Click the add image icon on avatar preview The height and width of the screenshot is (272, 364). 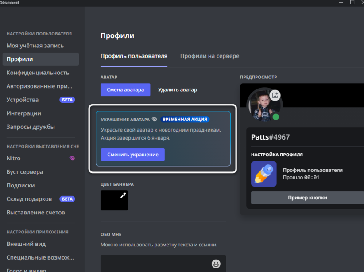pyautogui.click(x=275, y=95)
